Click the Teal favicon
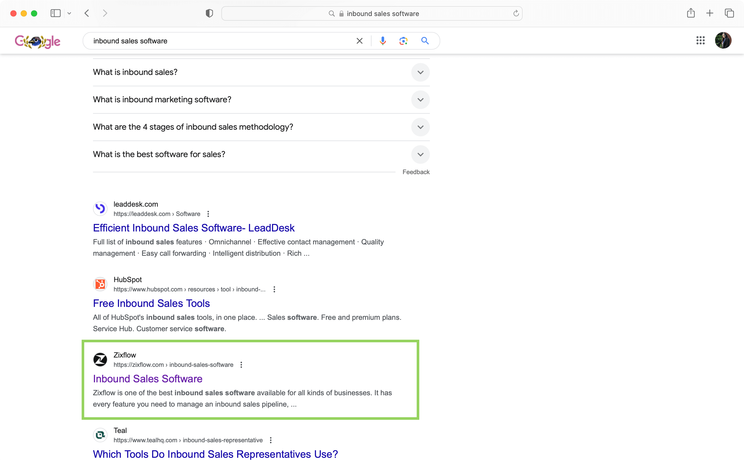Viewport: 744px width, 465px height. [100, 435]
